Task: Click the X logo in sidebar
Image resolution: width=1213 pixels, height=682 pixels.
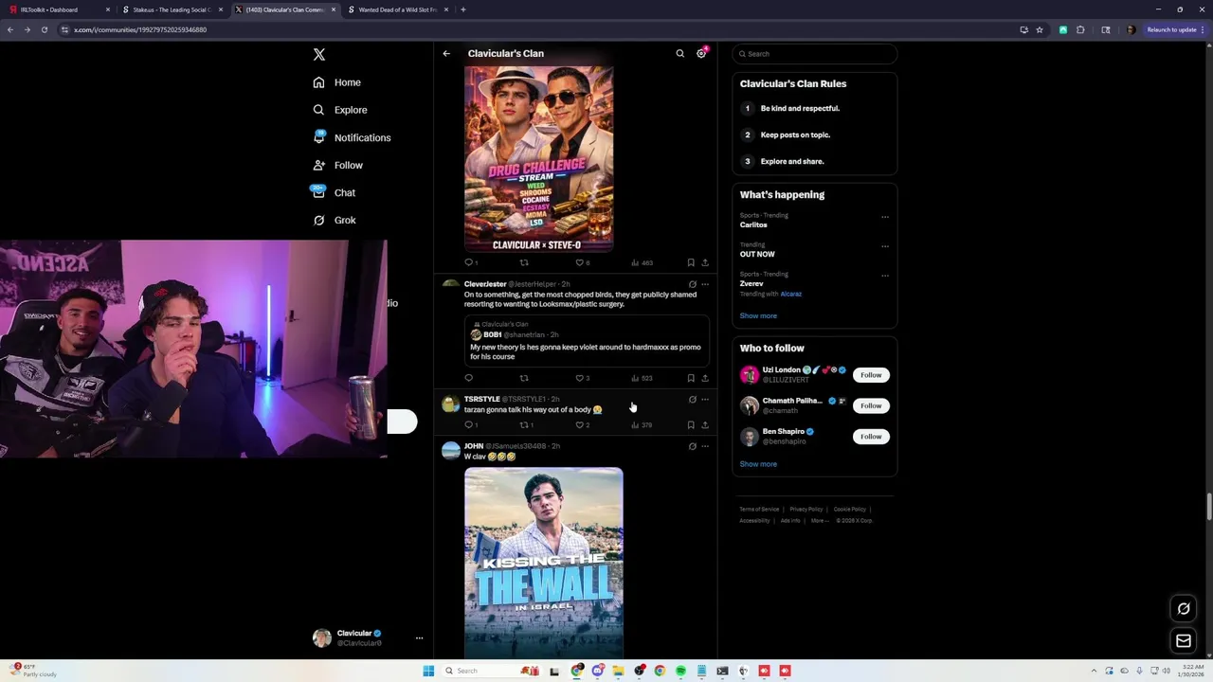Action: (319, 55)
